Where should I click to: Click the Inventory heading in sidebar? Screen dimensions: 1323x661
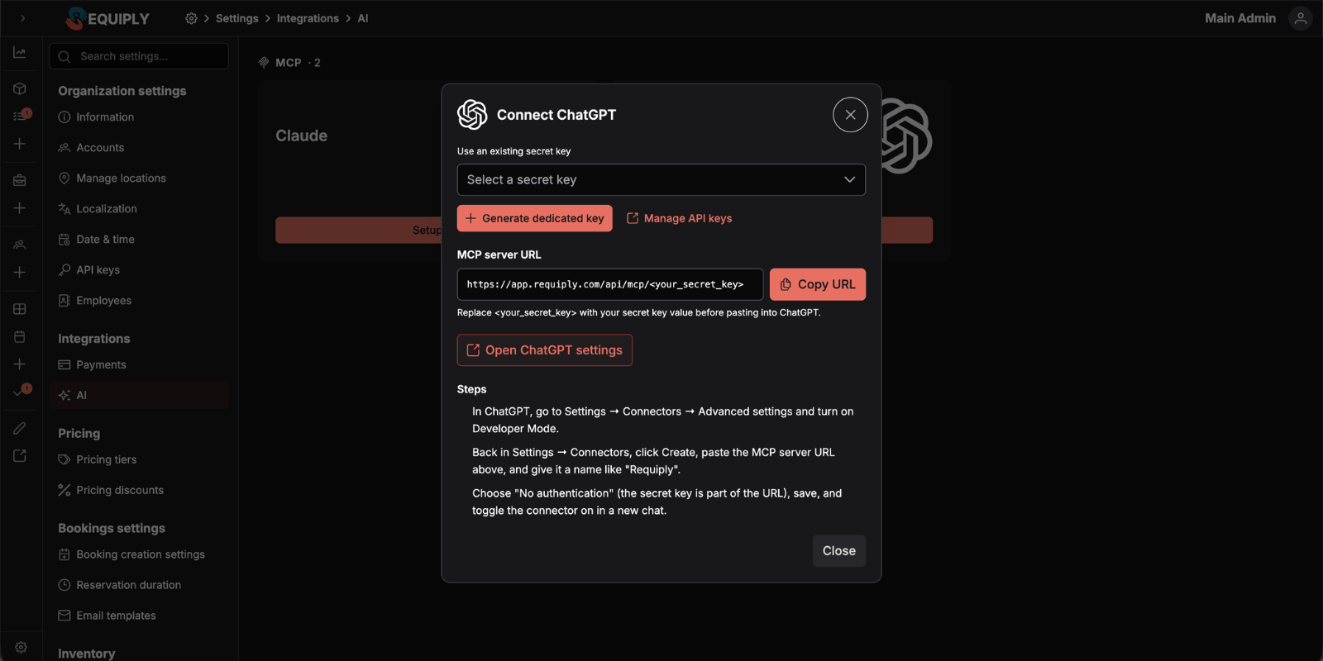[x=87, y=654]
